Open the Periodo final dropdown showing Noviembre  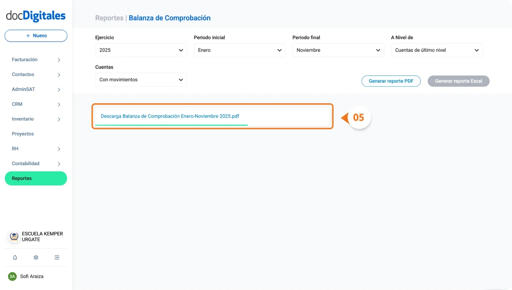(338, 50)
